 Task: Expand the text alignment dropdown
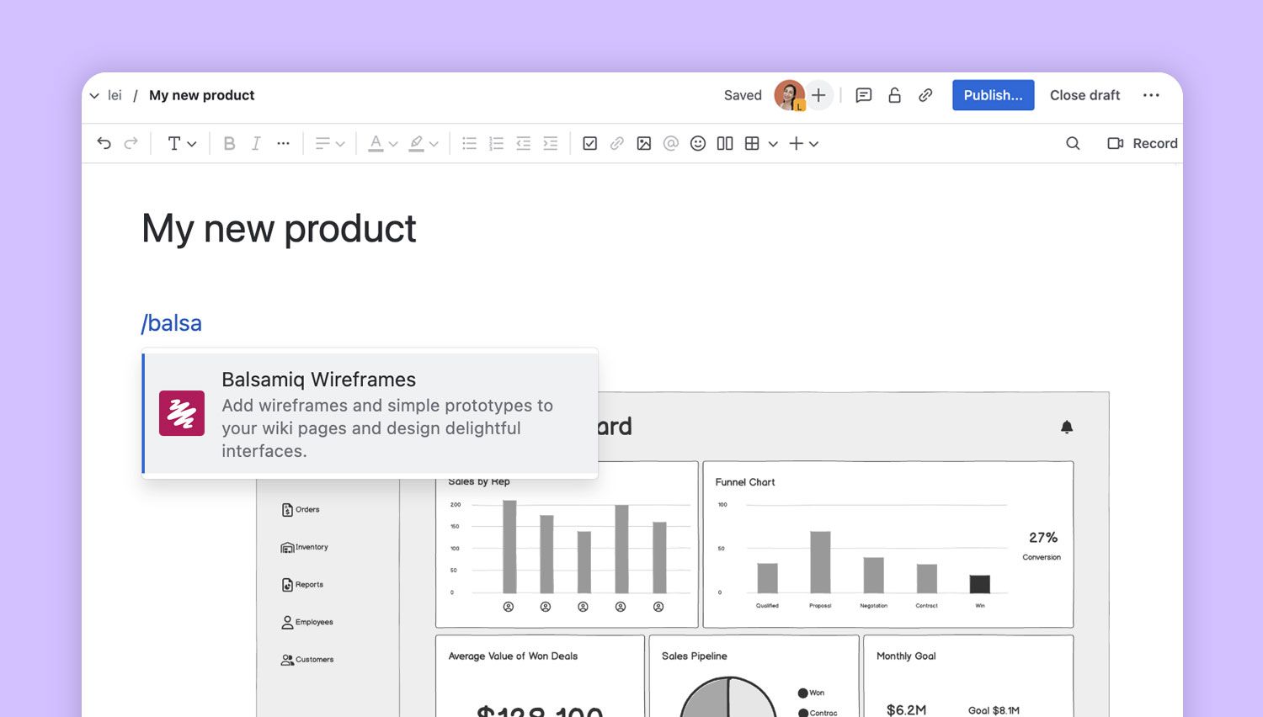click(x=330, y=143)
